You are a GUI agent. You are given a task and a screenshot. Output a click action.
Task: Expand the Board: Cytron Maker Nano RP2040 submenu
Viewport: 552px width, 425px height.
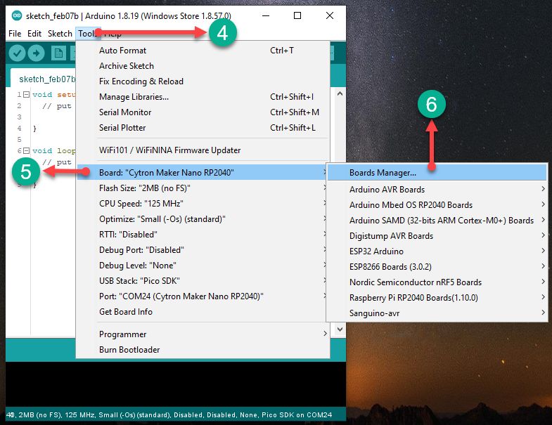(203, 172)
